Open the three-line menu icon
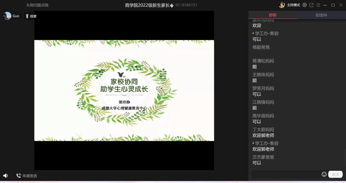 coord(318,5)
